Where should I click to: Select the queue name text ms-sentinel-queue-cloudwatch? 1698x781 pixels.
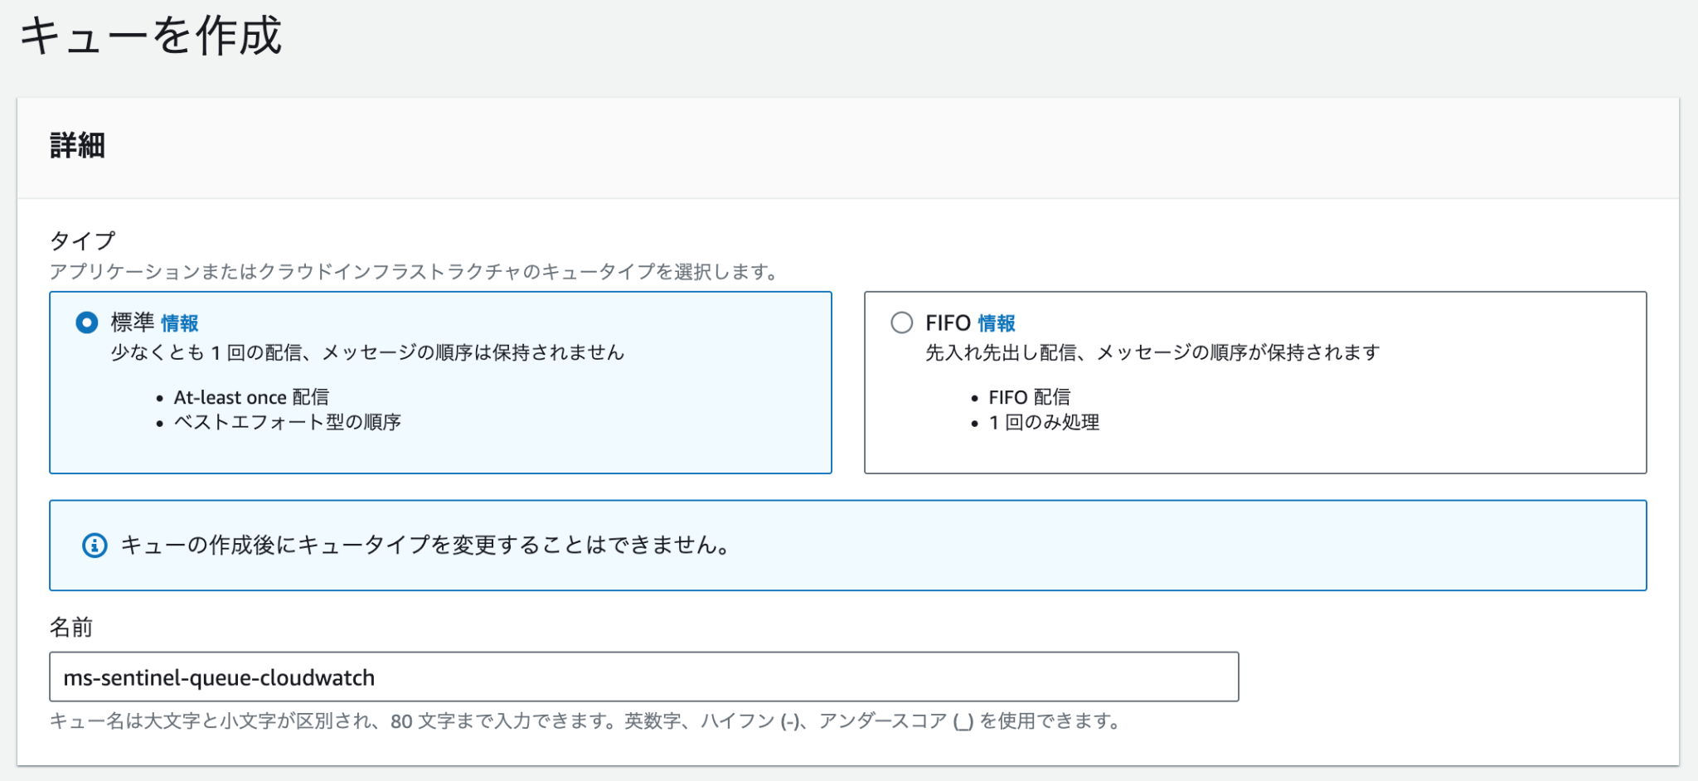(219, 677)
